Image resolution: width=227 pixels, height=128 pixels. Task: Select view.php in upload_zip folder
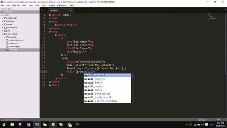point(20,50)
